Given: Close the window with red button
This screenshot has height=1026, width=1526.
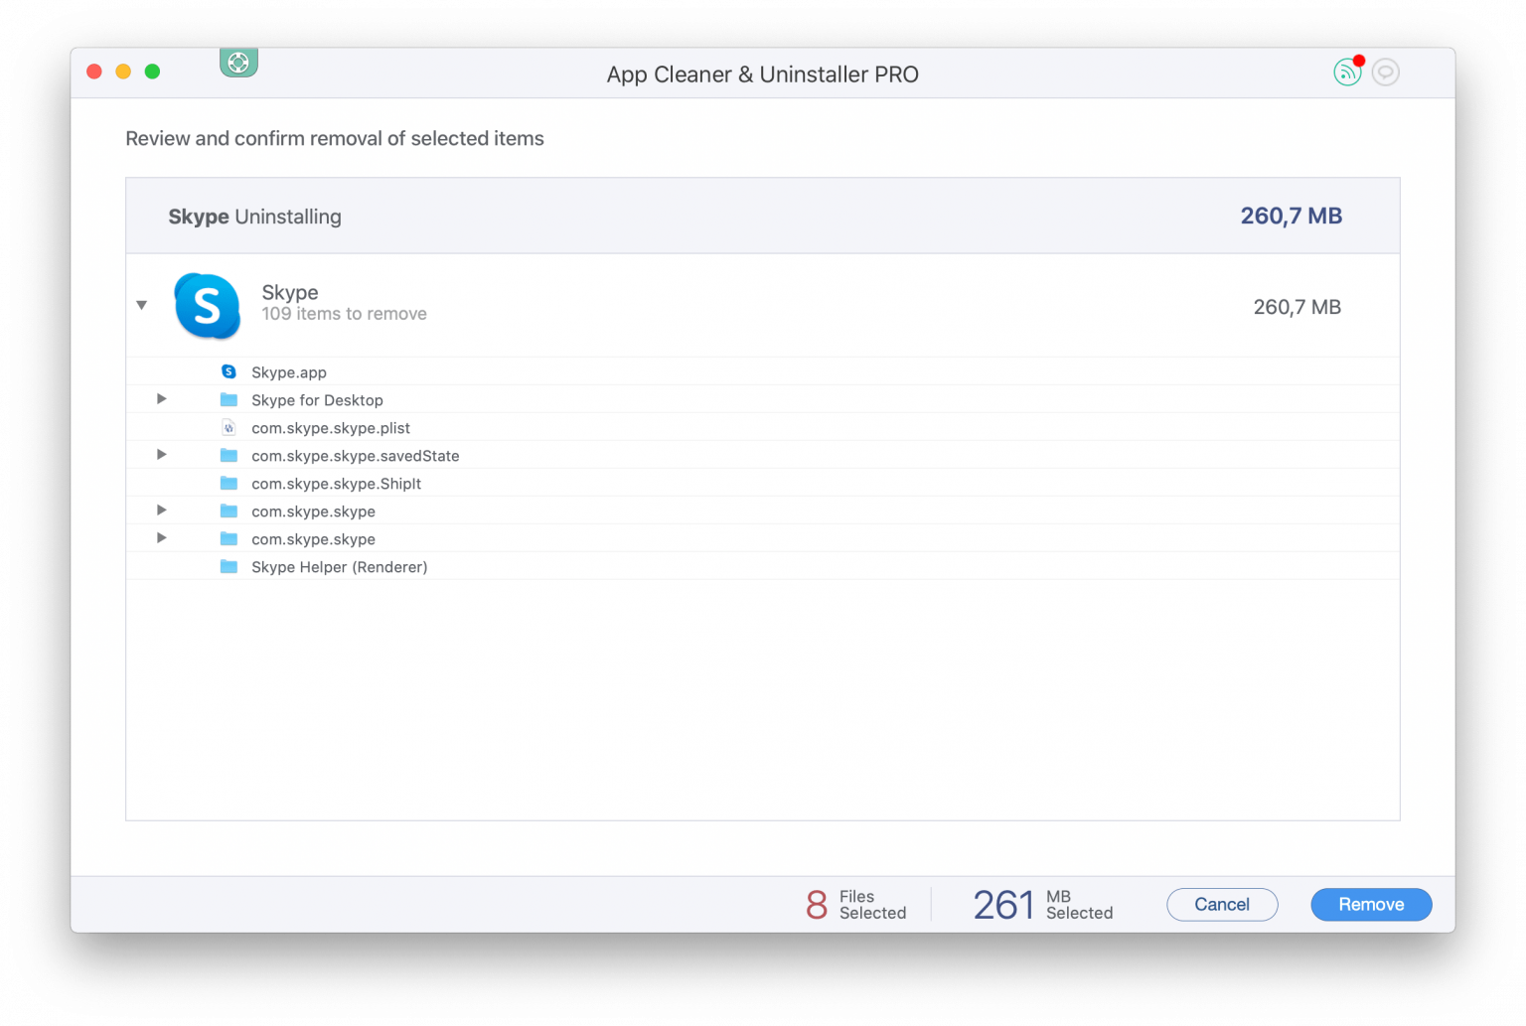Looking at the screenshot, I should 94,72.
